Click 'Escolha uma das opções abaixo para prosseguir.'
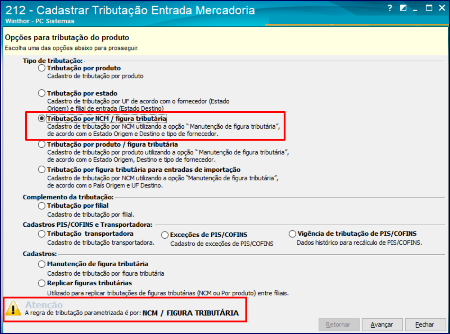 tap(72, 48)
